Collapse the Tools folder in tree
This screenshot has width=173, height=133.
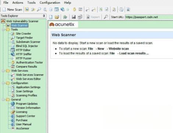(x=3, y=29)
